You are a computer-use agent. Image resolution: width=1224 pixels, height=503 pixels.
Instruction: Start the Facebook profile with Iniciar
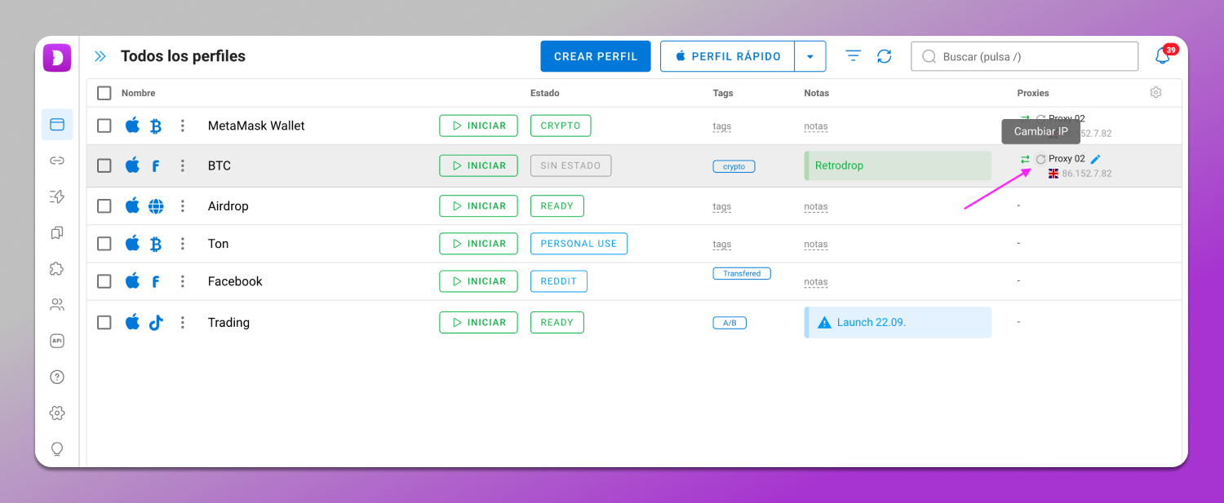(478, 281)
